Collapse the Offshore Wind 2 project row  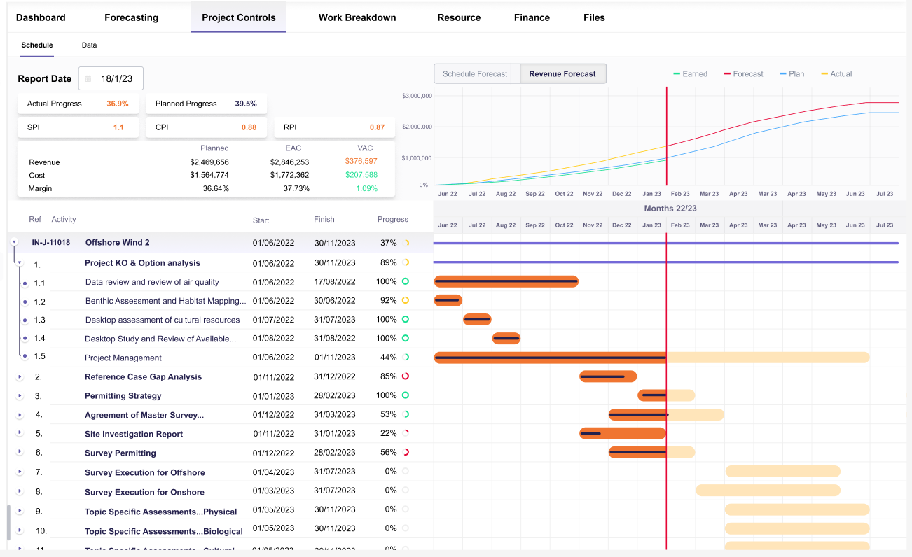point(13,243)
